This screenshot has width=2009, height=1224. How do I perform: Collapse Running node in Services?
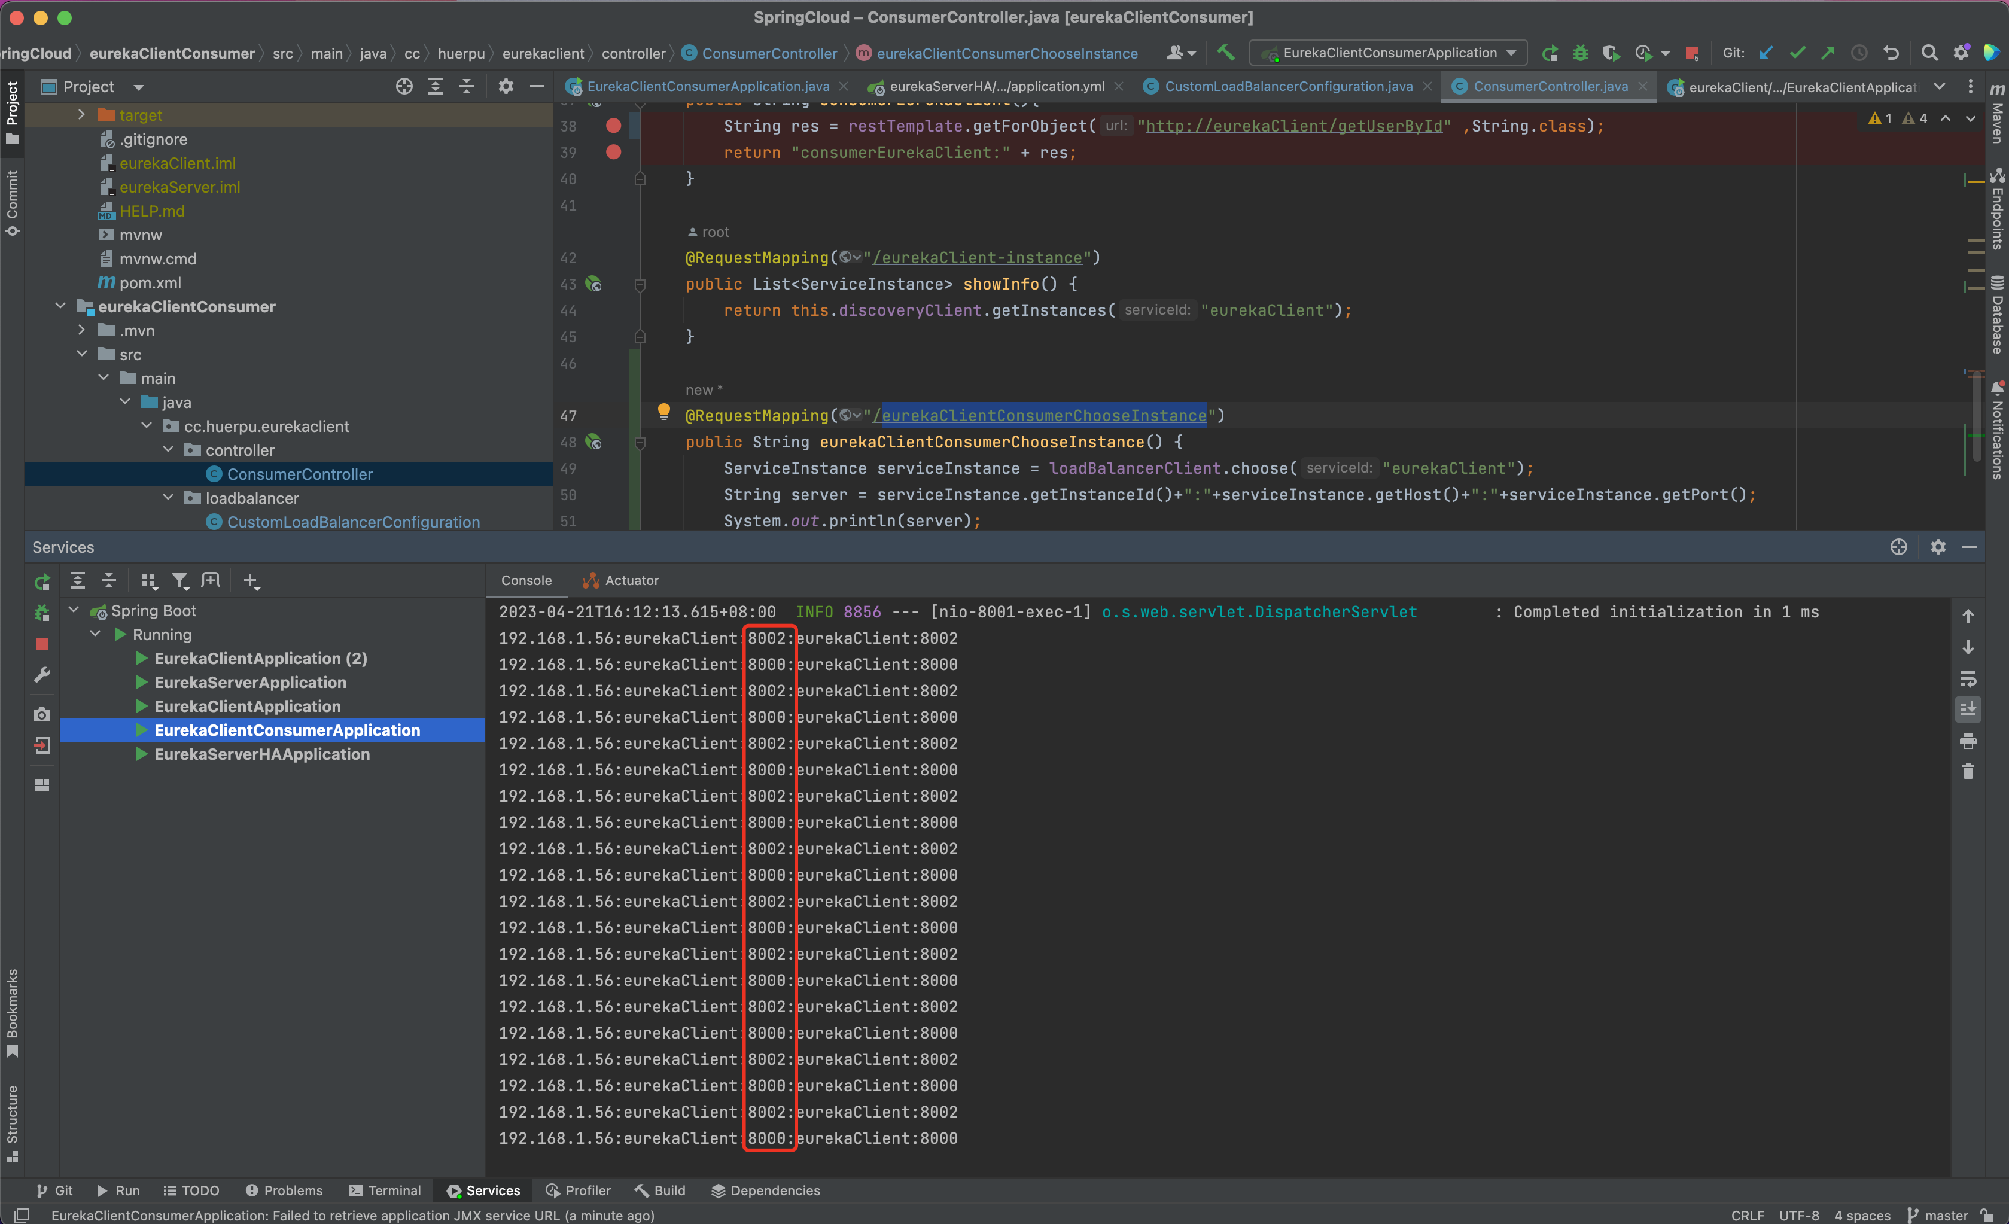[x=95, y=634]
